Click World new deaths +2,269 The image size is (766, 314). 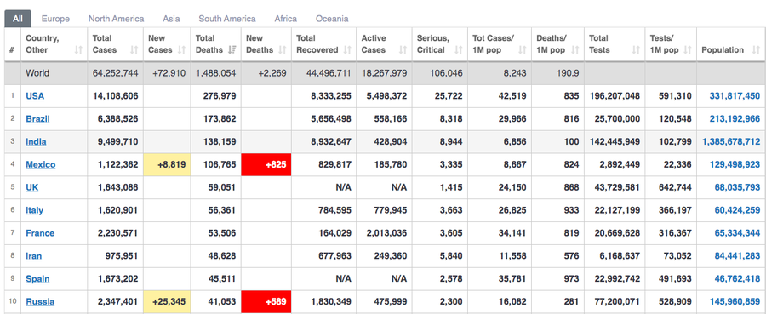[x=272, y=74]
